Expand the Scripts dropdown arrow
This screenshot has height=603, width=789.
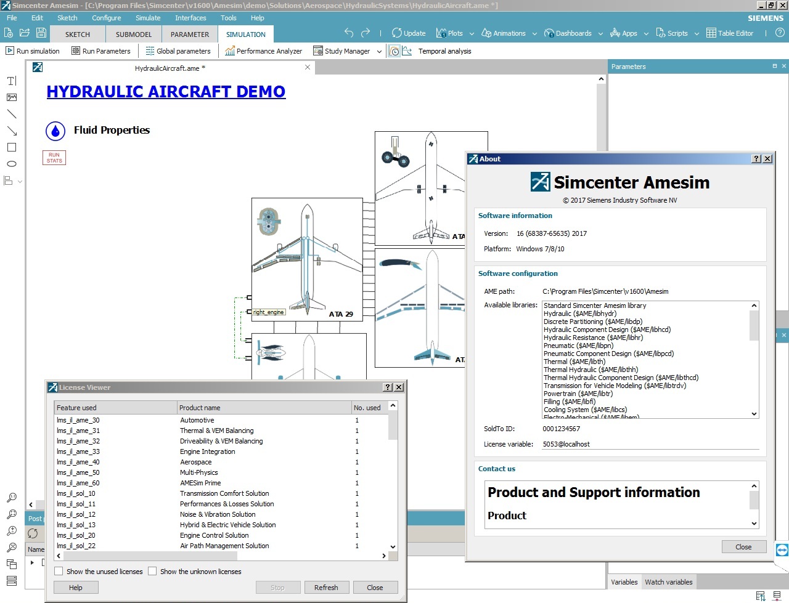(x=697, y=34)
